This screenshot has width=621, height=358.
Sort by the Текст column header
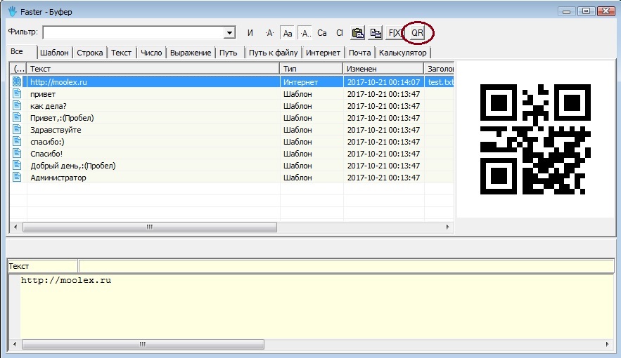[x=153, y=69]
